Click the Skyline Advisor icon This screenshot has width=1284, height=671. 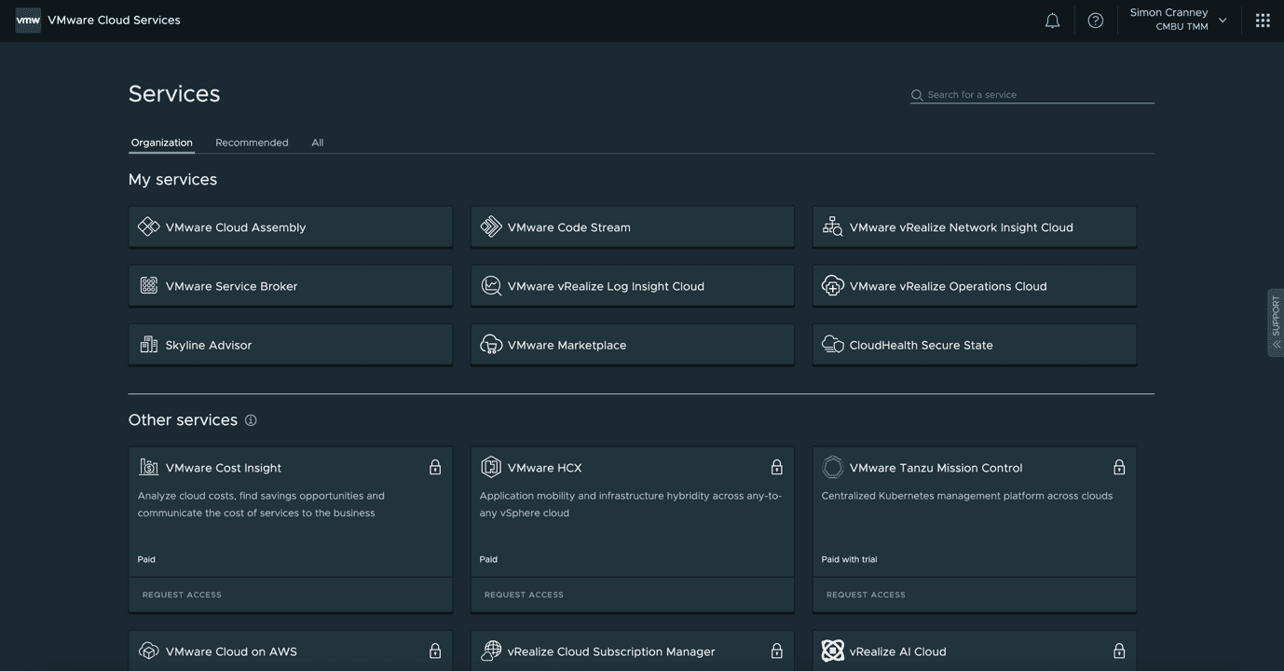[148, 345]
